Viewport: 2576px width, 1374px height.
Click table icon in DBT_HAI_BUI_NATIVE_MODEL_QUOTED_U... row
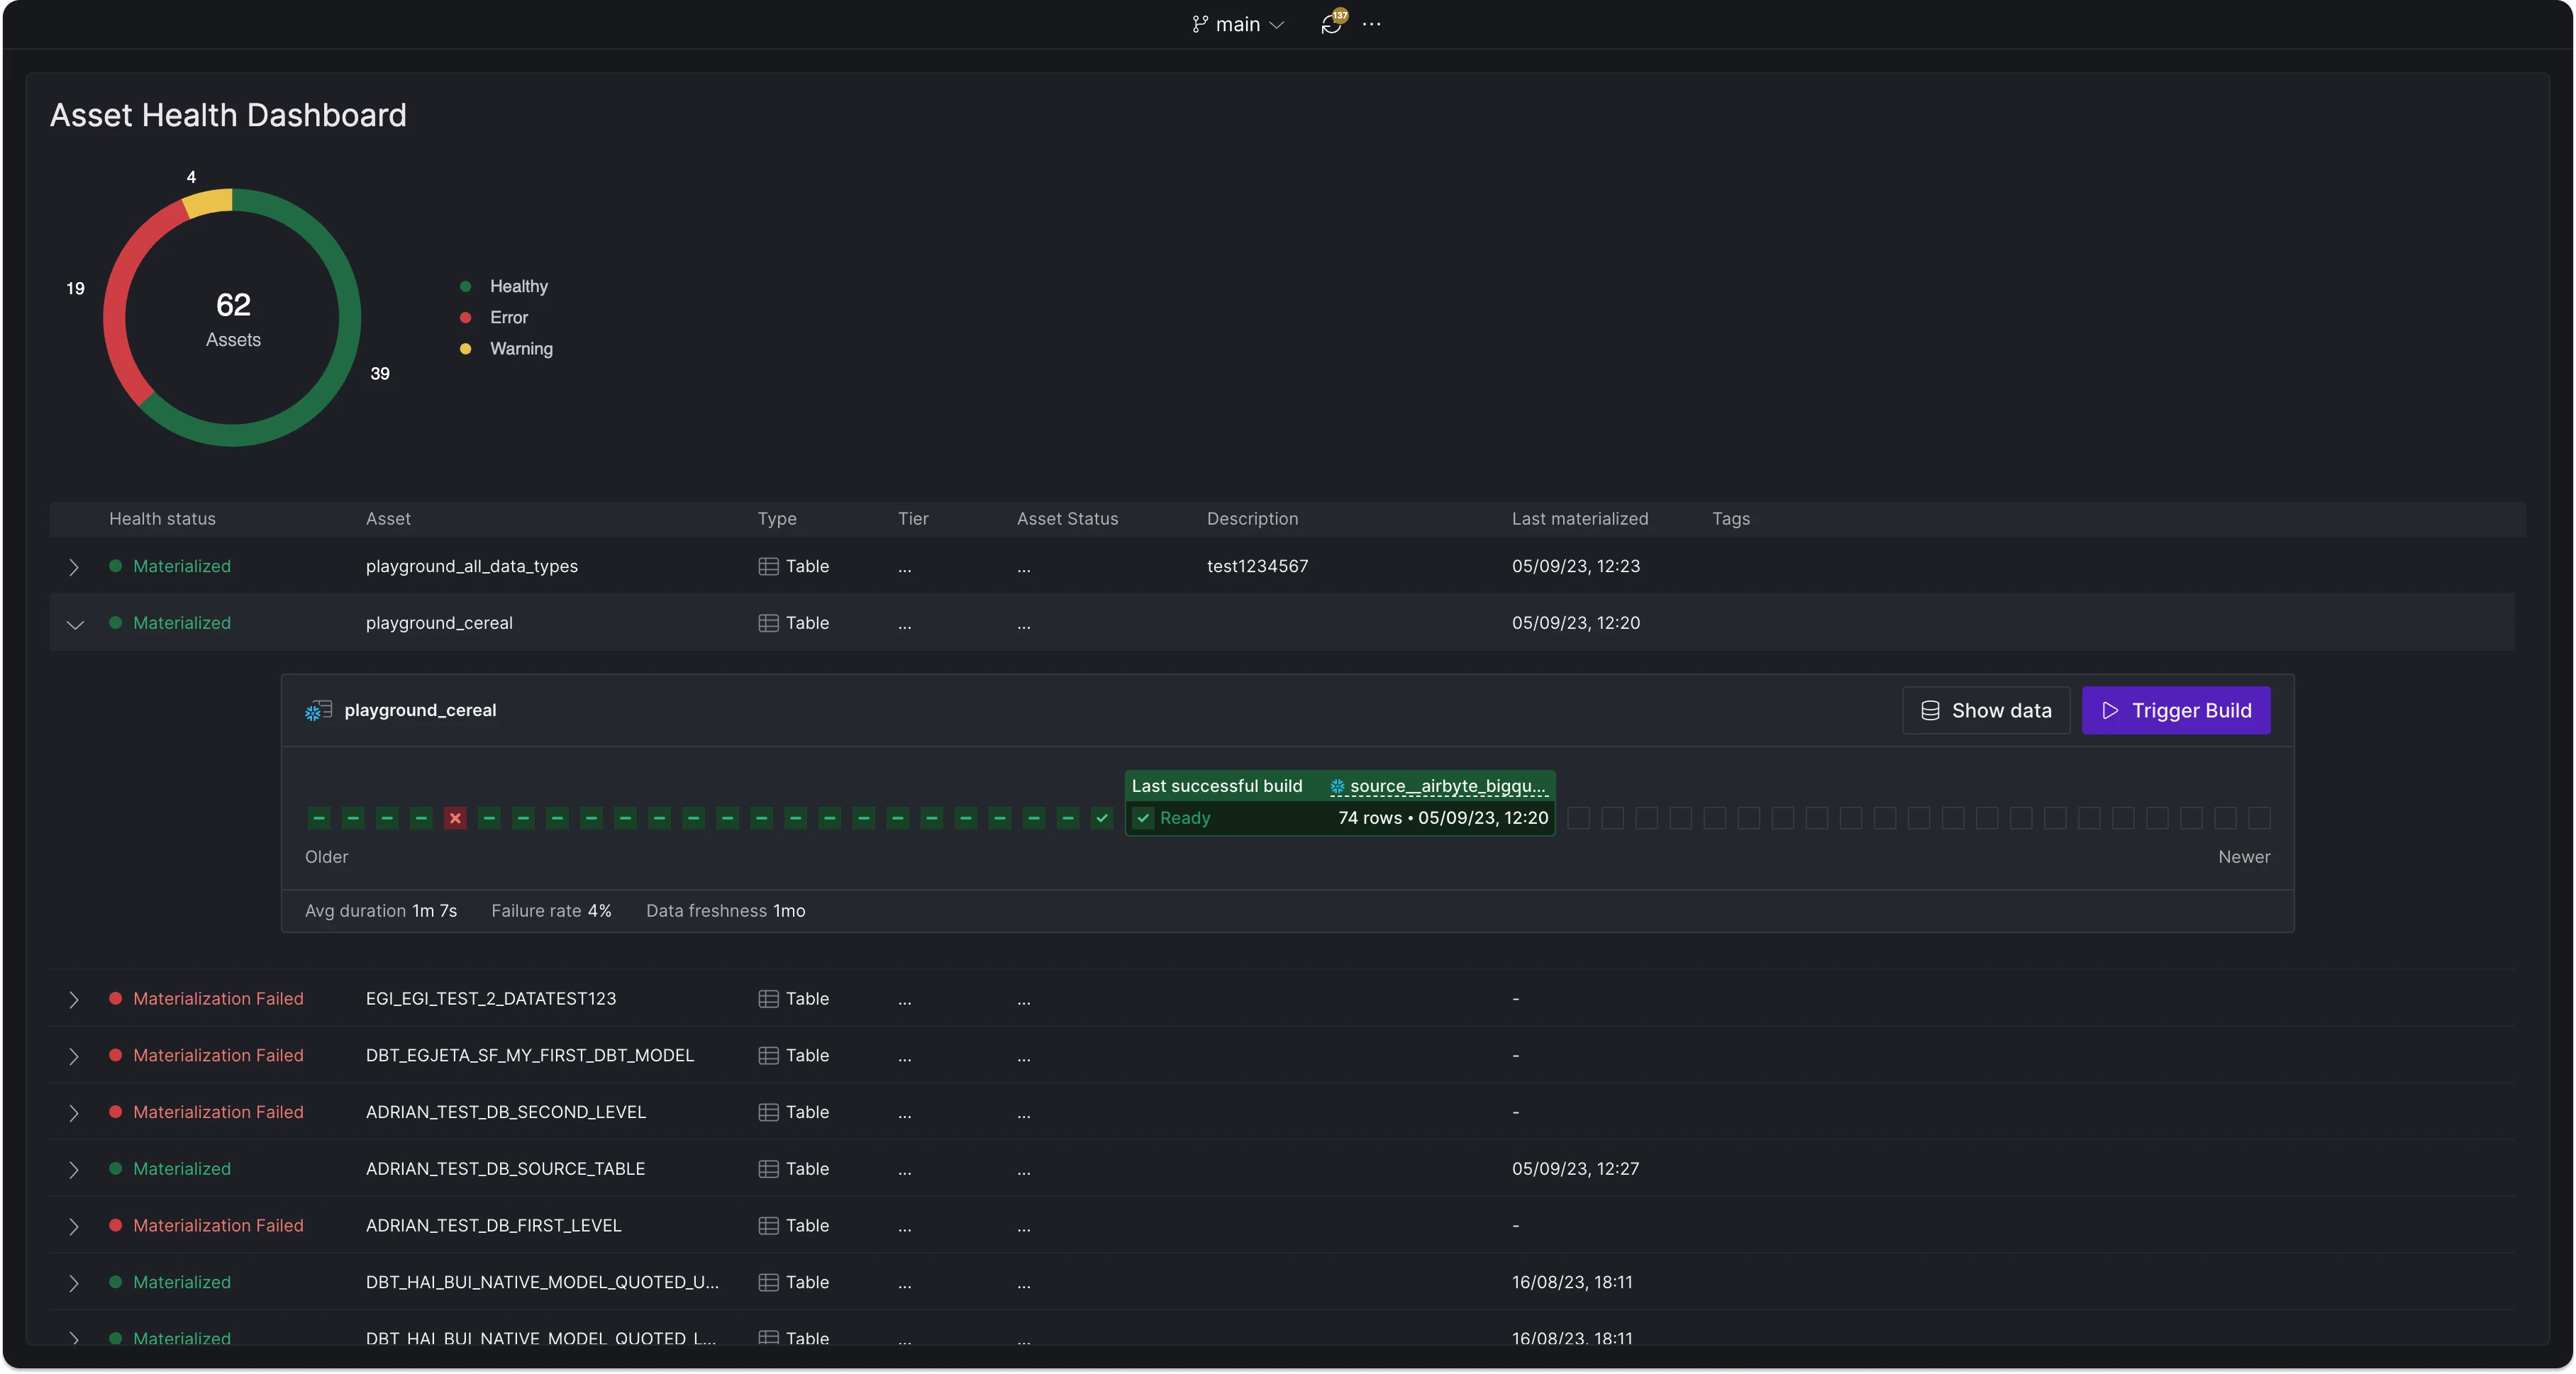(x=768, y=1283)
